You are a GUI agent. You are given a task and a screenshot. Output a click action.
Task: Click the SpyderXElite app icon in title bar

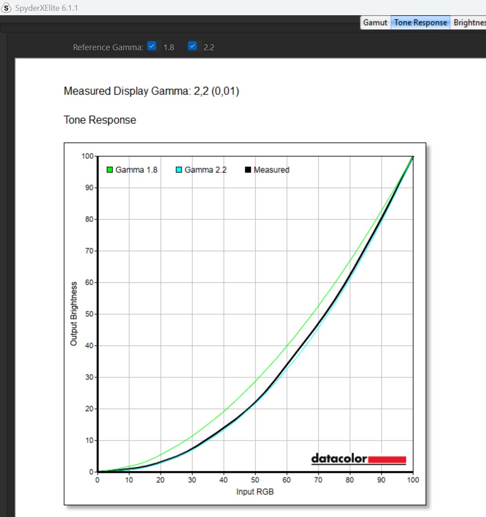(6, 8)
